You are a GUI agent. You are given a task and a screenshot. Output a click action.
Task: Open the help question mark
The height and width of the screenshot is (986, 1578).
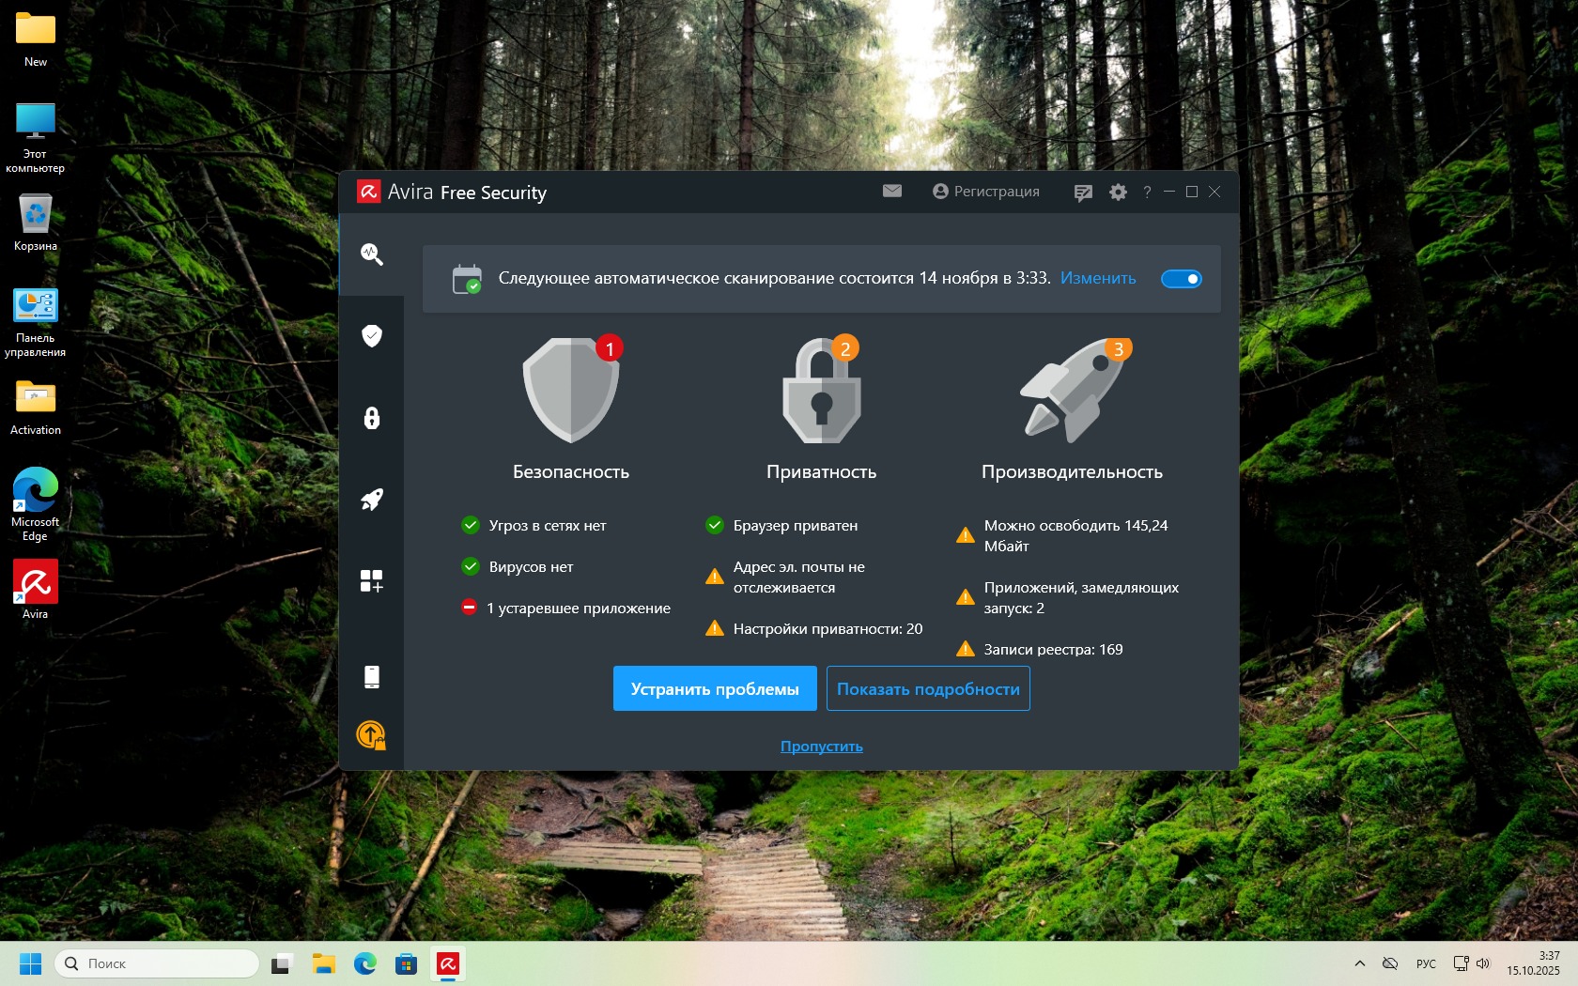pos(1147,193)
